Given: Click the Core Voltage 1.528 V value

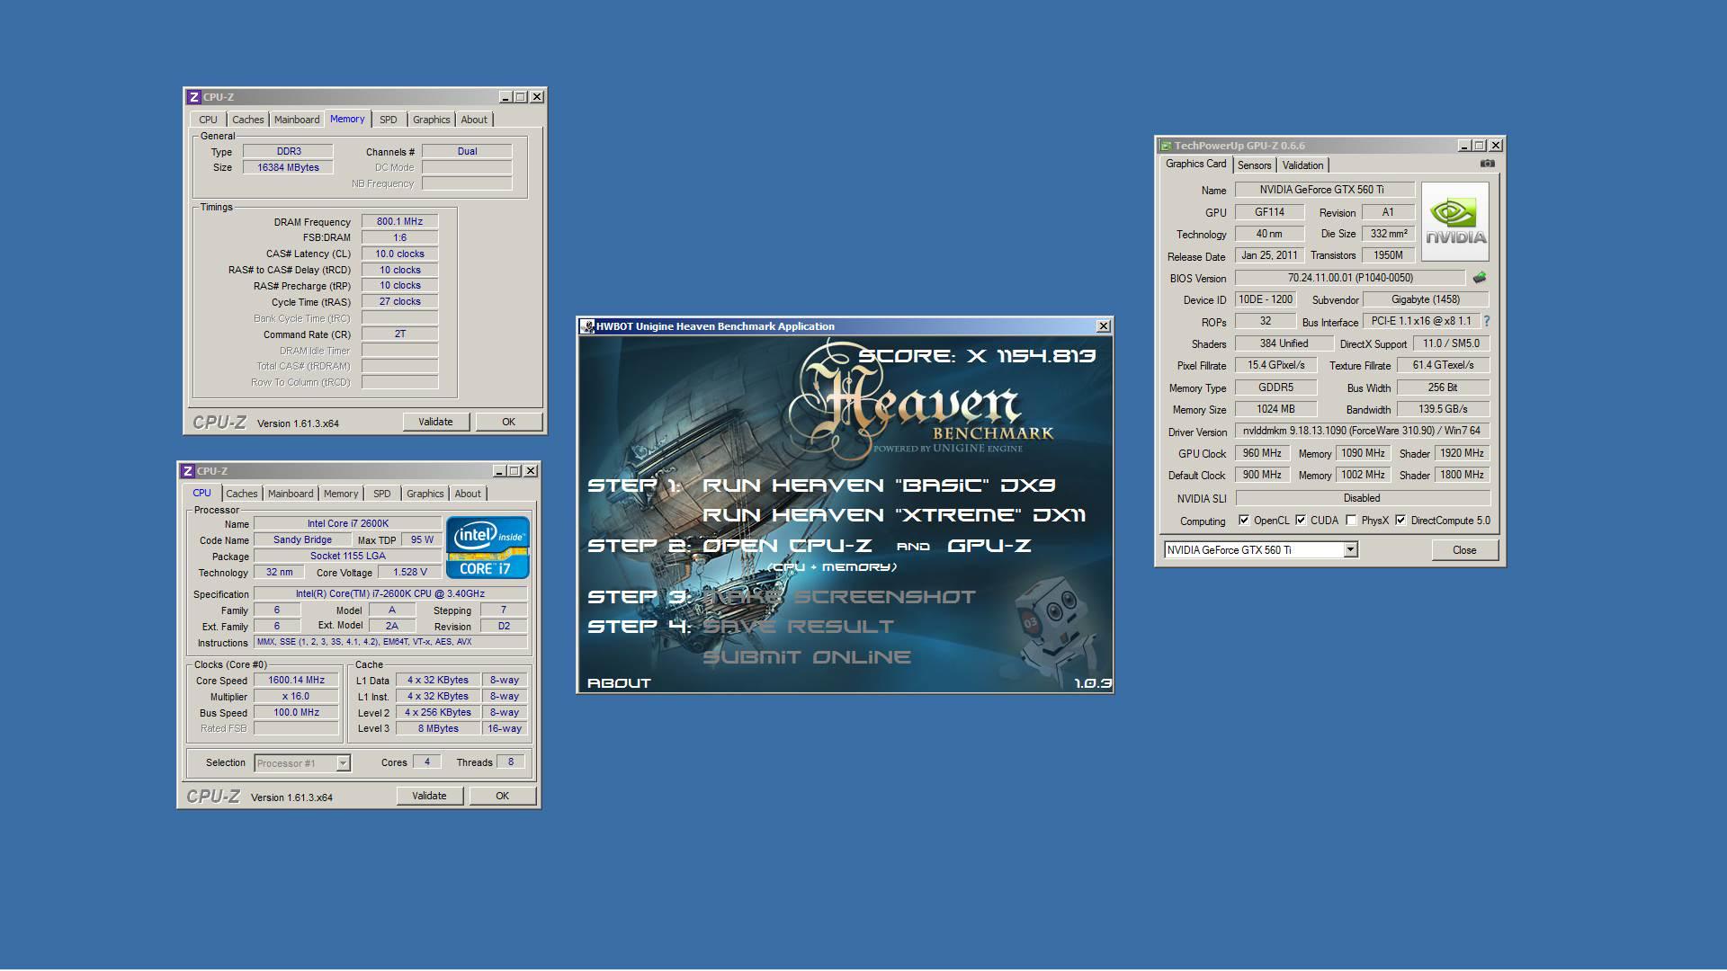Looking at the screenshot, I should tap(410, 572).
